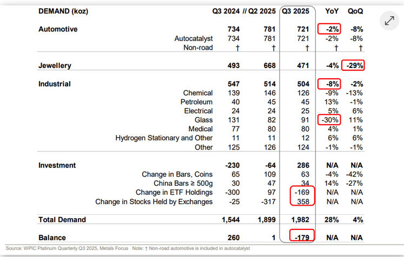Click the Investment section heading
The width and height of the screenshot is (404, 257).
[57, 165]
